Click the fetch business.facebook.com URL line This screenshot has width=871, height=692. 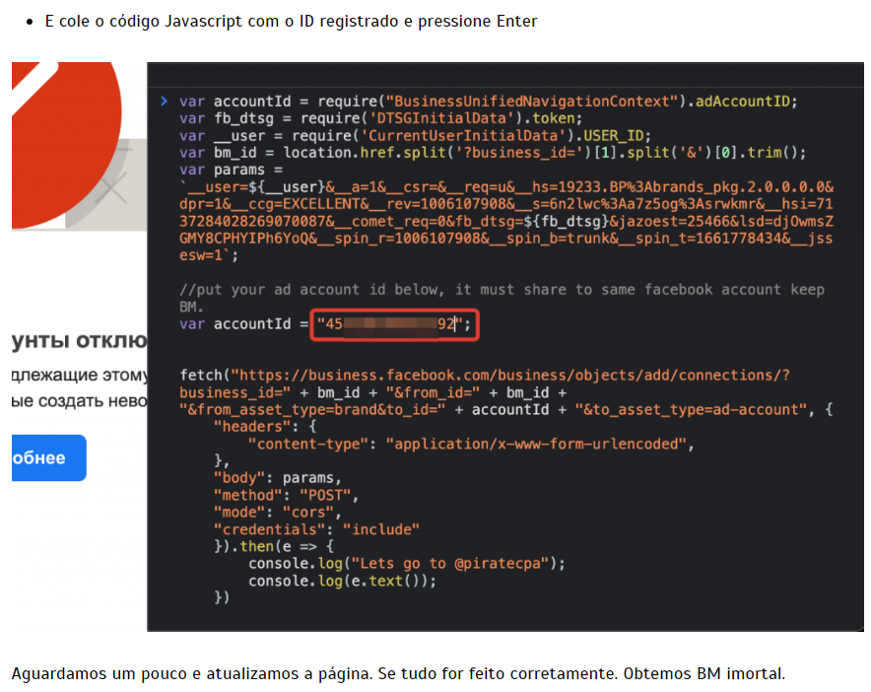[x=485, y=376]
